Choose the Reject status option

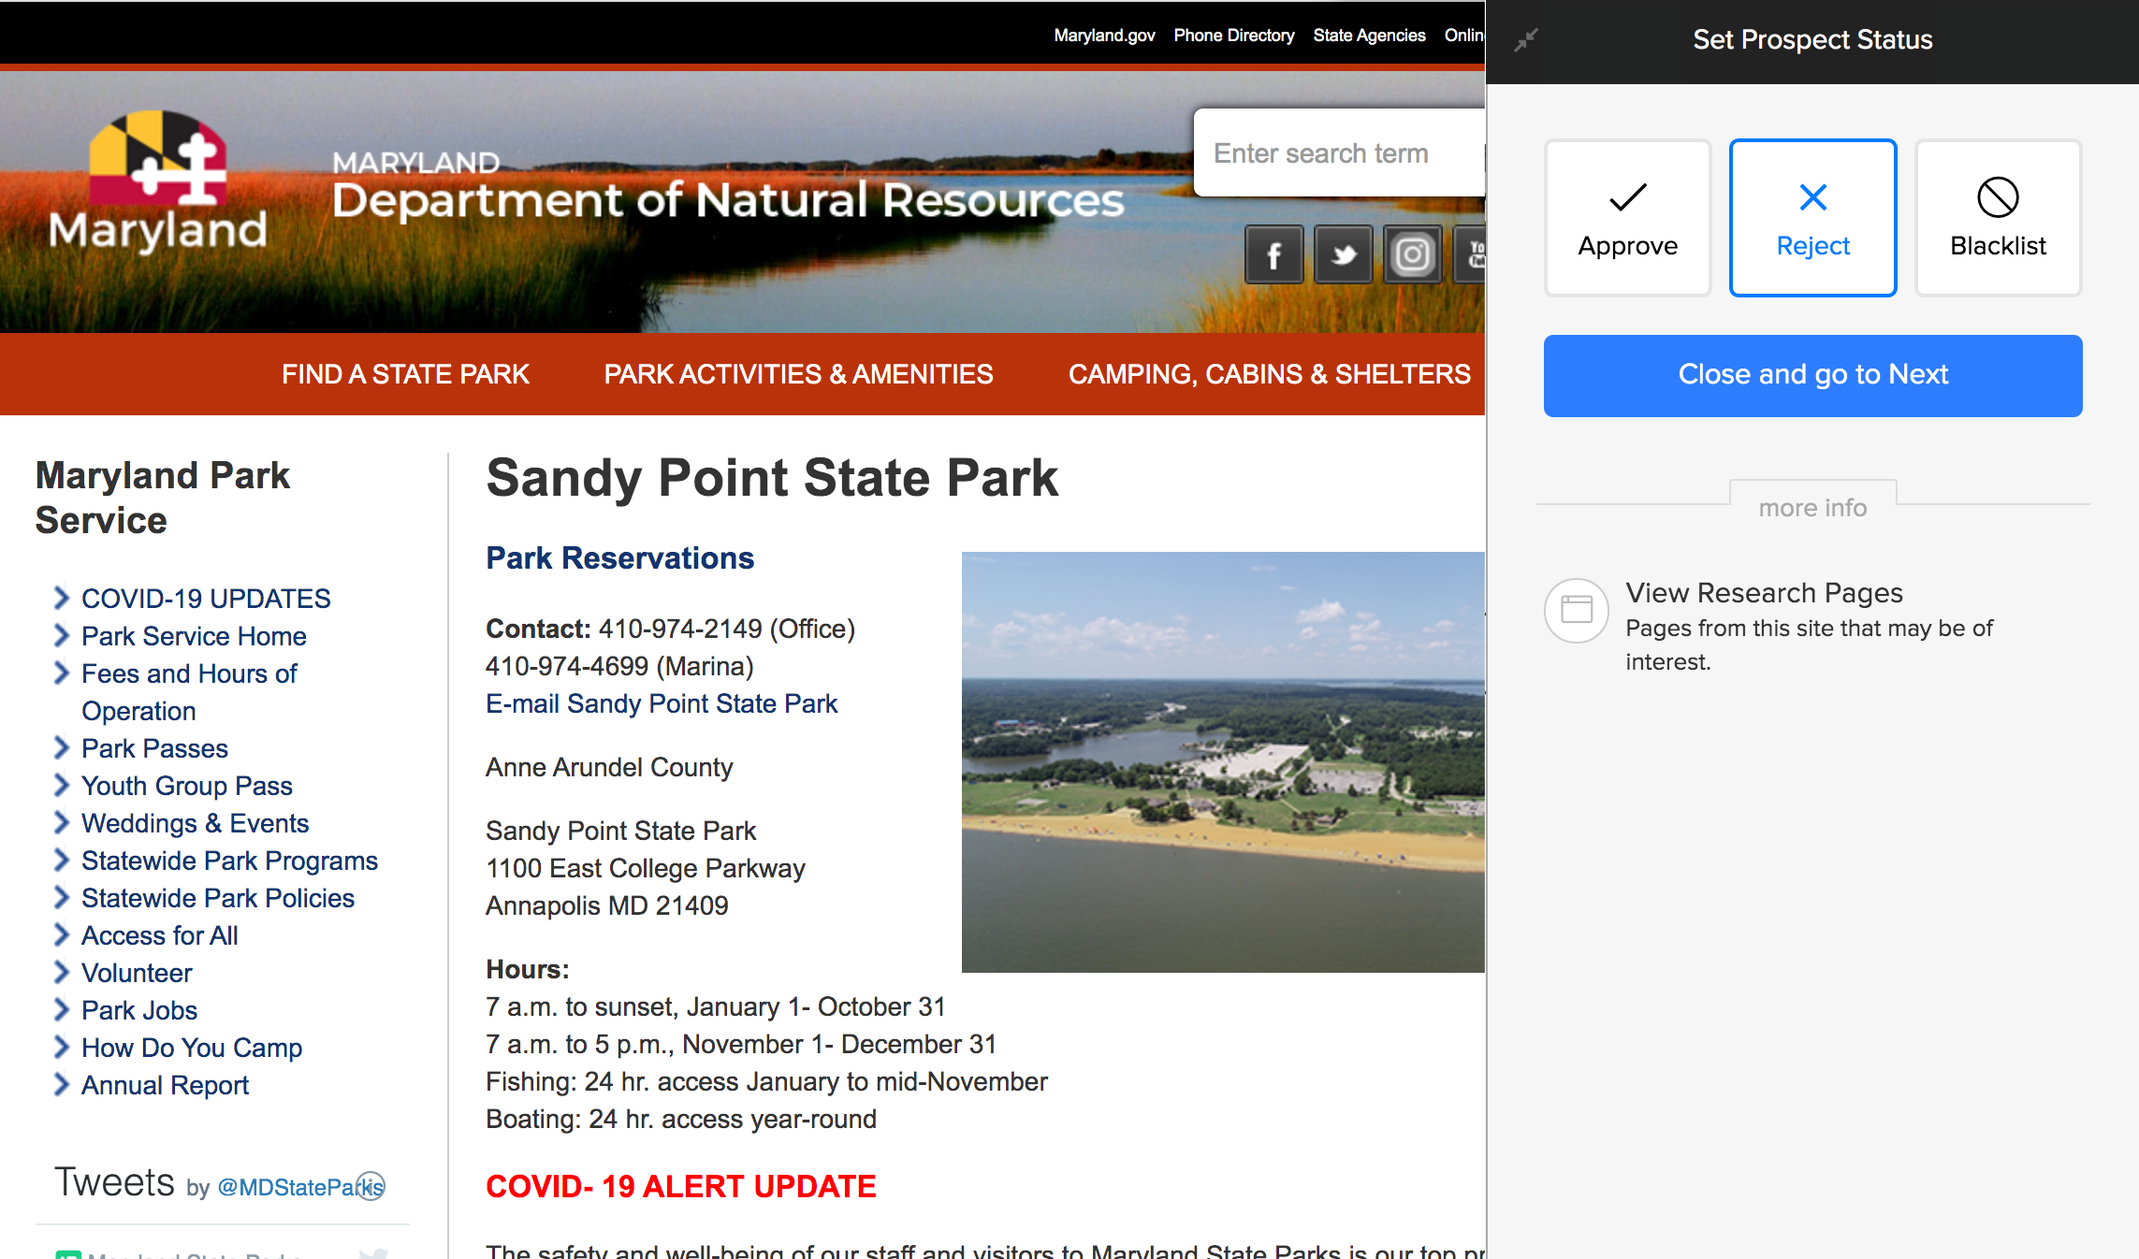[x=1812, y=218]
